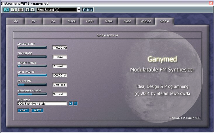Click the High Quality Mode Normal value box
Screen dimensions: 214x133
point(60,94)
